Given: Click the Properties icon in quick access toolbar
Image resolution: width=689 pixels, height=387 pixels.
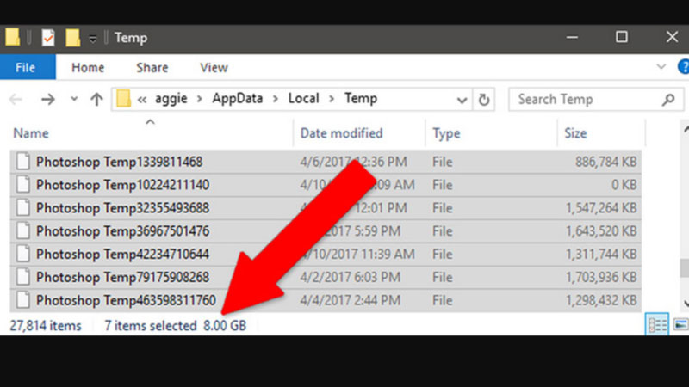Looking at the screenshot, I should point(48,37).
